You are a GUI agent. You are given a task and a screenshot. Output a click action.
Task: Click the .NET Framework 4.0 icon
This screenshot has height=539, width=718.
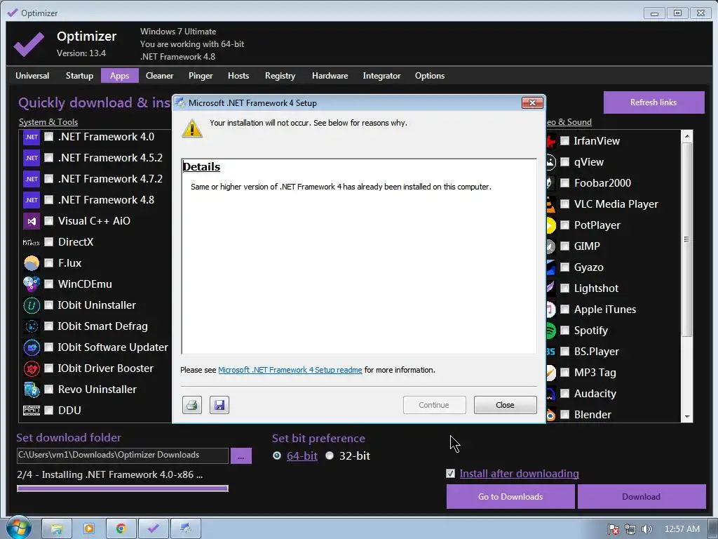pos(32,137)
